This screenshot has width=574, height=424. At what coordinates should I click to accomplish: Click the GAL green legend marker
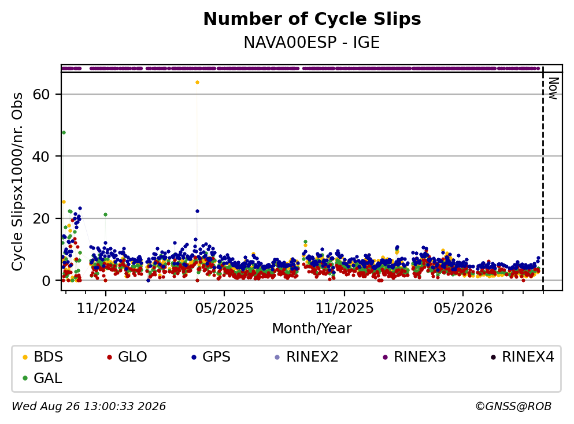(x=25, y=378)
